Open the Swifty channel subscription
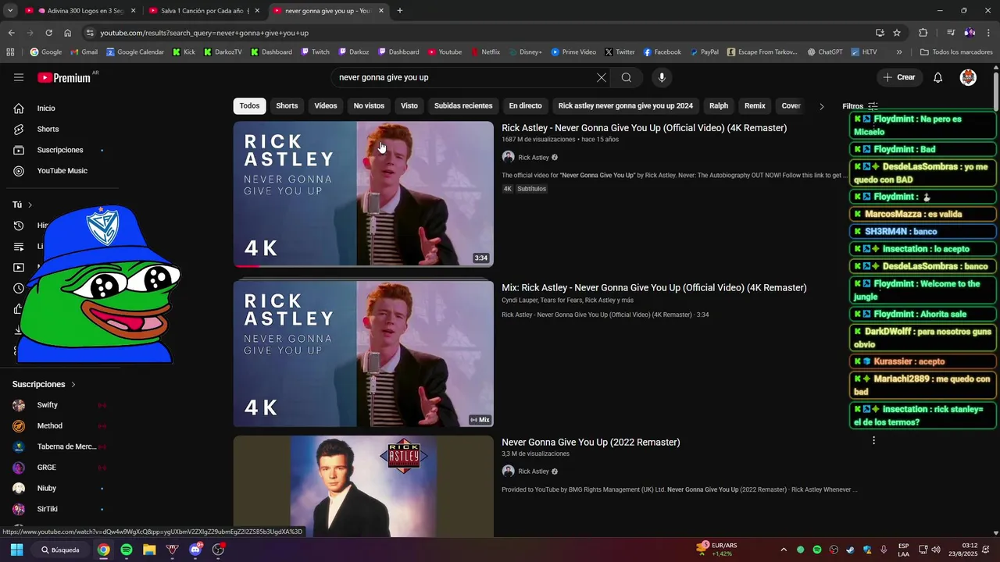Screen dimensions: 1000x562 pyautogui.click(x=48, y=405)
